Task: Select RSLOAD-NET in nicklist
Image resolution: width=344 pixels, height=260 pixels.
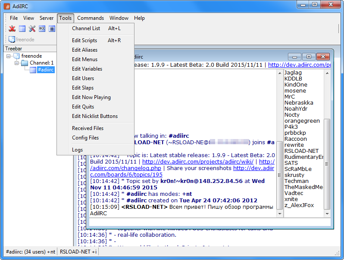Action: (301, 151)
